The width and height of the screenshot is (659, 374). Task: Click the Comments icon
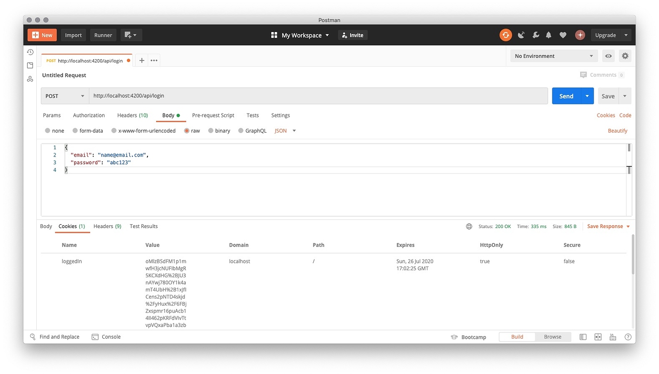pos(583,75)
